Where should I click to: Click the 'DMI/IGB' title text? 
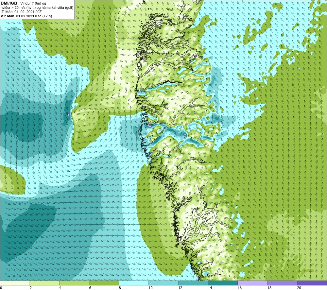point(9,3)
